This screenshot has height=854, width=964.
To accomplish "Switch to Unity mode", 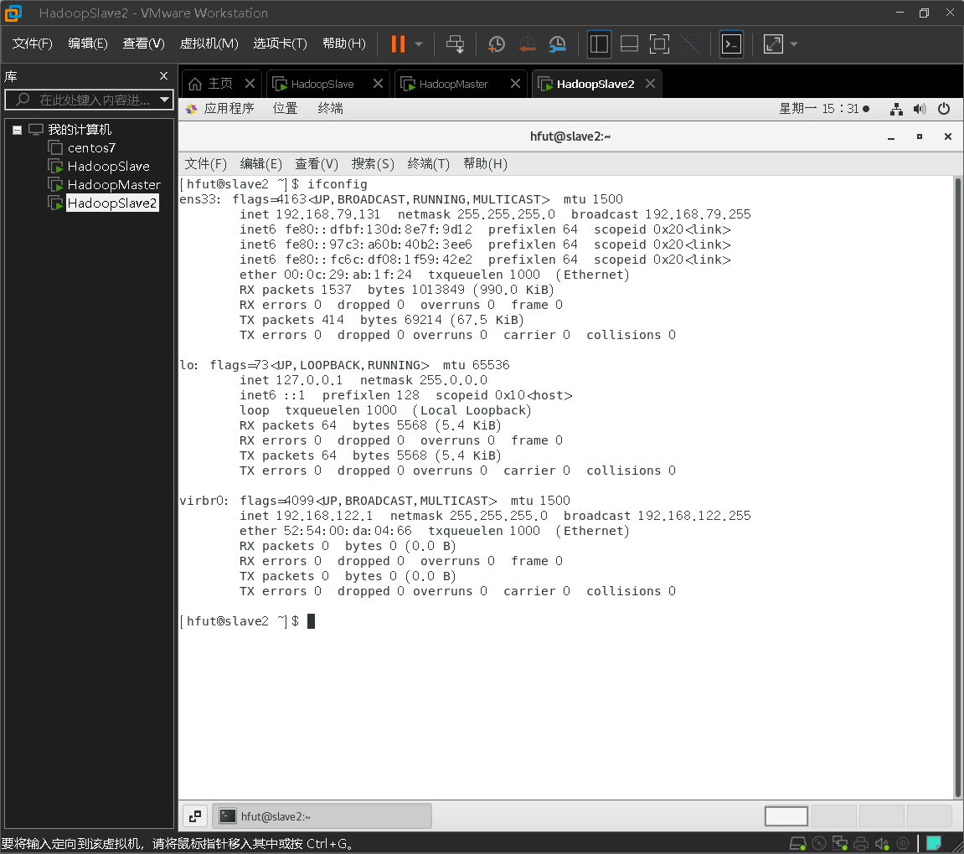I will (x=690, y=44).
